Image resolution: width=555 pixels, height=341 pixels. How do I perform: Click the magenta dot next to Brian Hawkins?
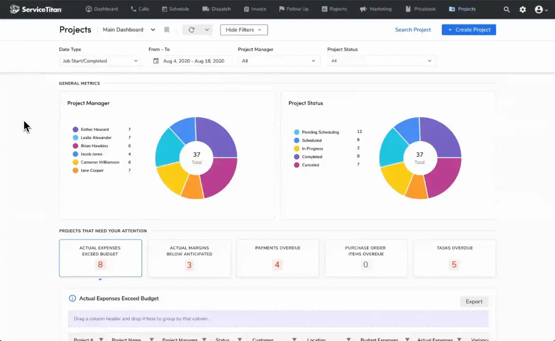click(75, 146)
